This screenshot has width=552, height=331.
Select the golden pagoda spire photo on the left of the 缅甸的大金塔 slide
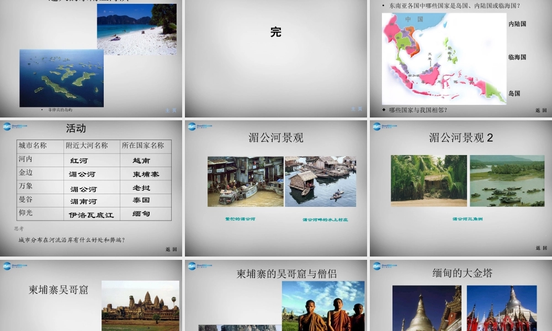pyautogui.click(x=427, y=308)
